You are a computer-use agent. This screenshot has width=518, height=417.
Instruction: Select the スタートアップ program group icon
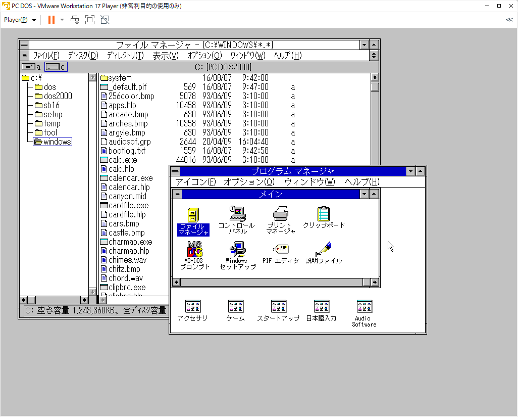[x=279, y=310]
